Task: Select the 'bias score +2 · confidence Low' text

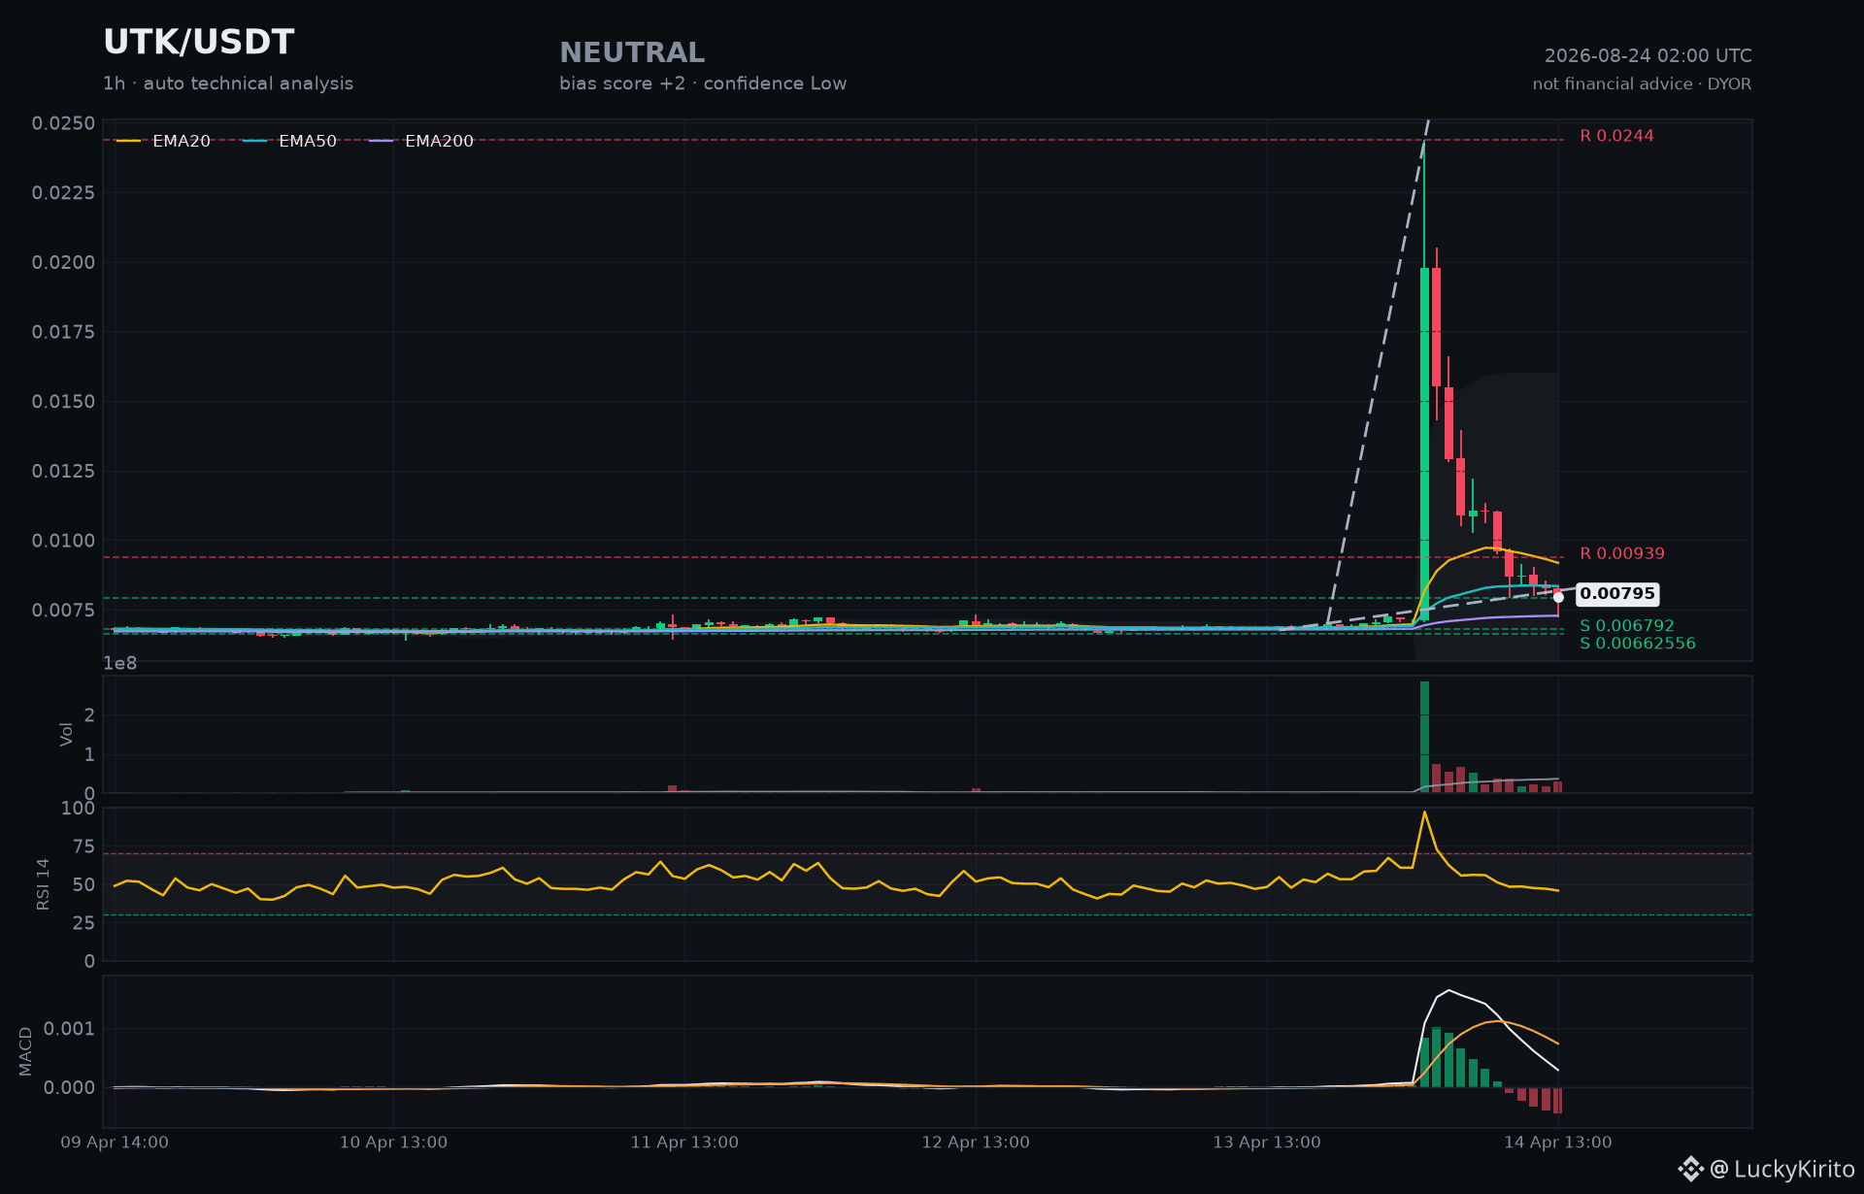Action: [x=703, y=83]
